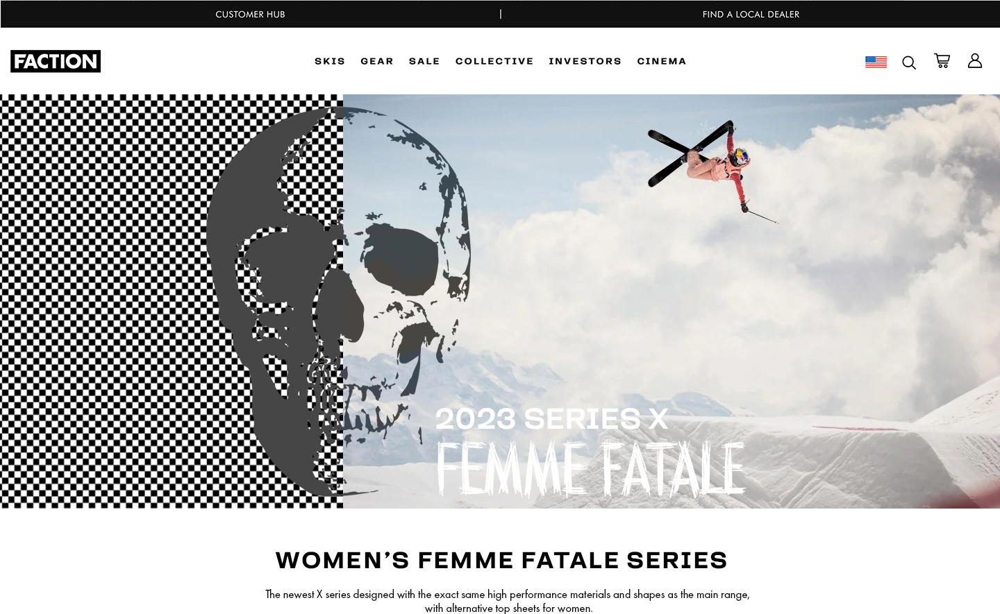Click the series description paragraph
Image resolution: width=1000 pixels, height=614 pixels.
(508, 601)
